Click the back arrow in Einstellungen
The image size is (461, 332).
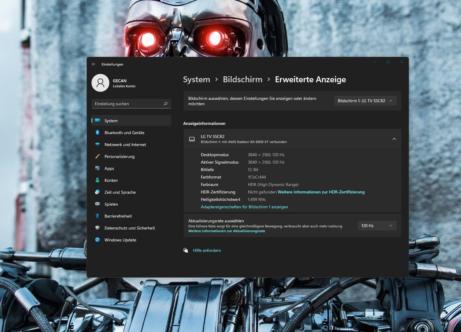click(94, 64)
